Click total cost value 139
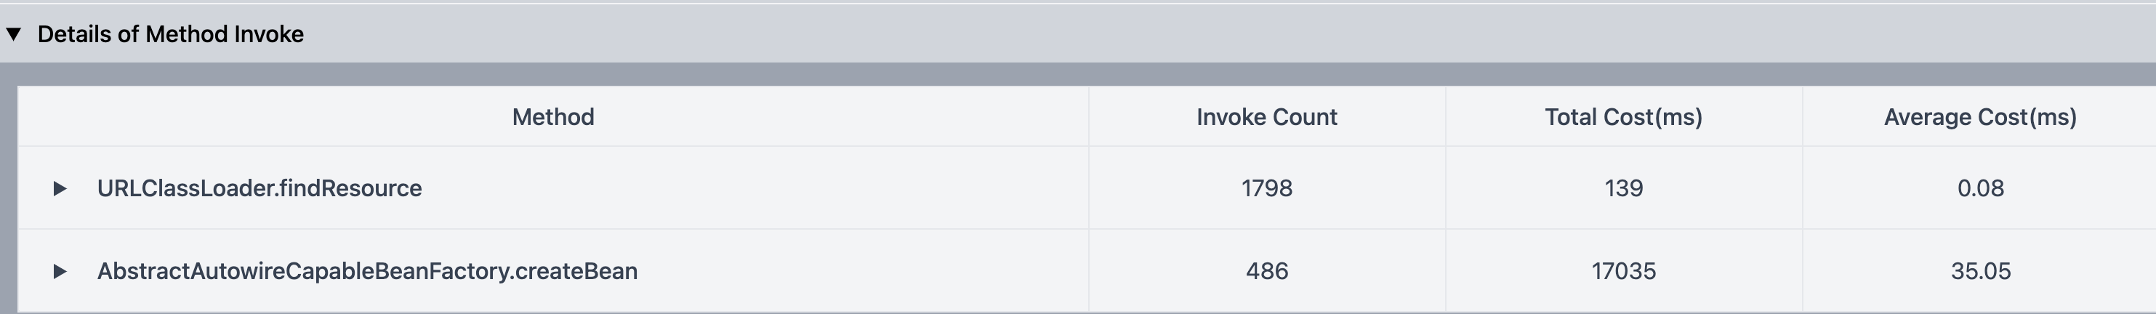Image resolution: width=2156 pixels, height=314 pixels. pos(1623,188)
